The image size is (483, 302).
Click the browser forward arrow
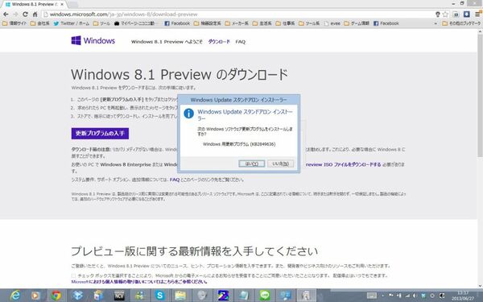[x=15, y=14]
